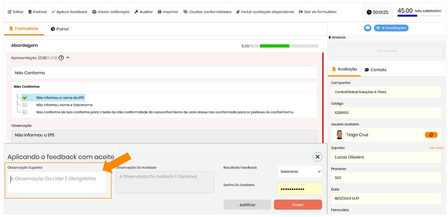Viewport: 448px width, 217px height.
Task: Check "Não informou nome e Sobrenome"
Action: [x=25, y=105]
